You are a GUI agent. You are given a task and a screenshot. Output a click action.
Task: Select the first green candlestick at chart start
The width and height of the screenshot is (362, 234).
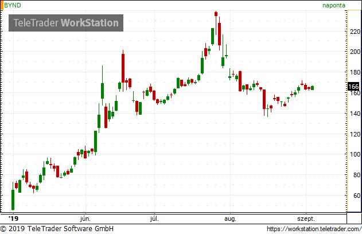(13, 200)
